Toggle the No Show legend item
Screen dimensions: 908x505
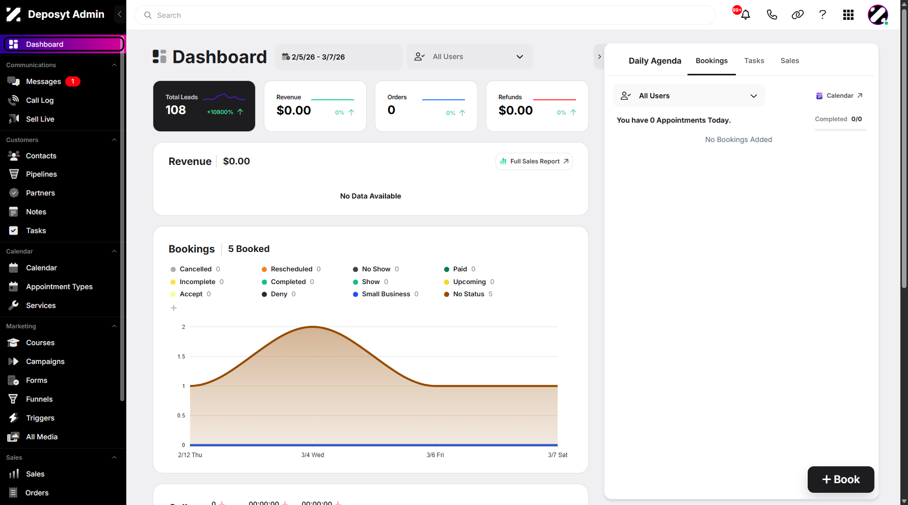coord(376,269)
